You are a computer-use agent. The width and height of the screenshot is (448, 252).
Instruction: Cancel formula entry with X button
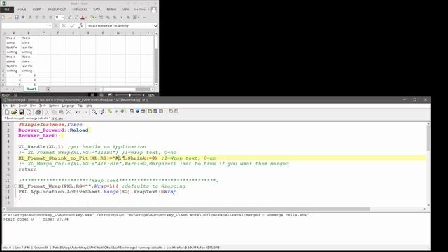[x=64, y=26]
